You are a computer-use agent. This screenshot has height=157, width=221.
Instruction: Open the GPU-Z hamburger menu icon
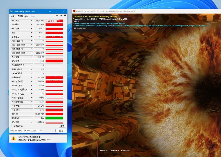click(x=65, y=16)
